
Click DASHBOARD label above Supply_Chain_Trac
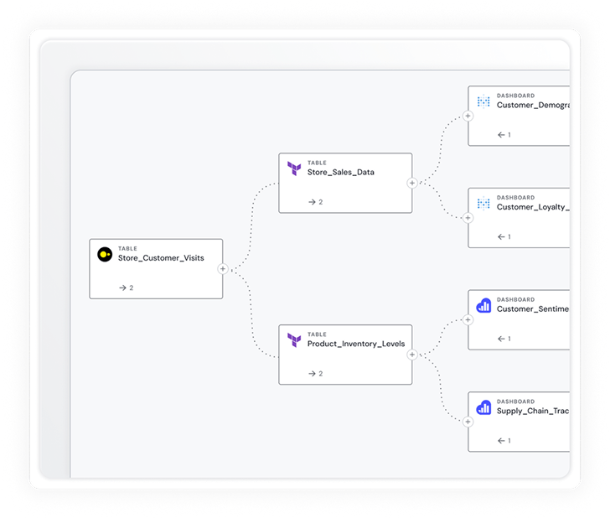click(x=516, y=401)
